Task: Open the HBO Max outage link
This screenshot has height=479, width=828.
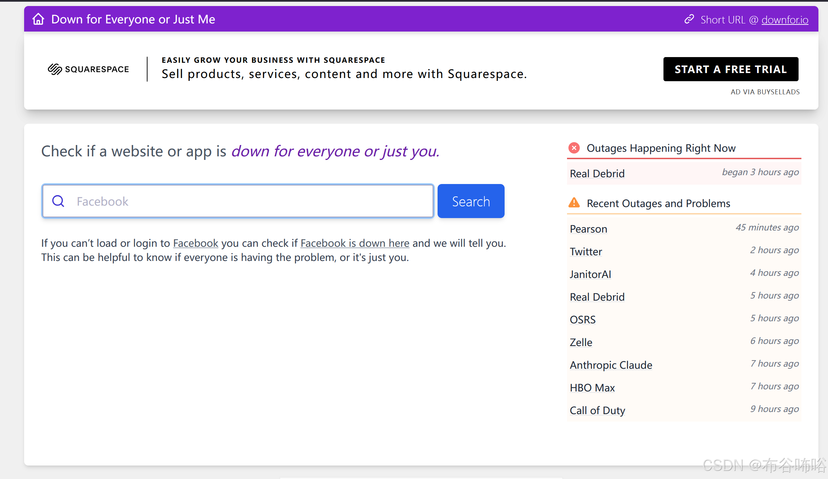Action: point(592,388)
